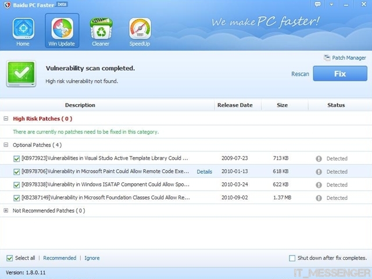Screen dimensions: 372x279
Task: Open the title bar dropdown menu arrow
Action: point(331,5)
